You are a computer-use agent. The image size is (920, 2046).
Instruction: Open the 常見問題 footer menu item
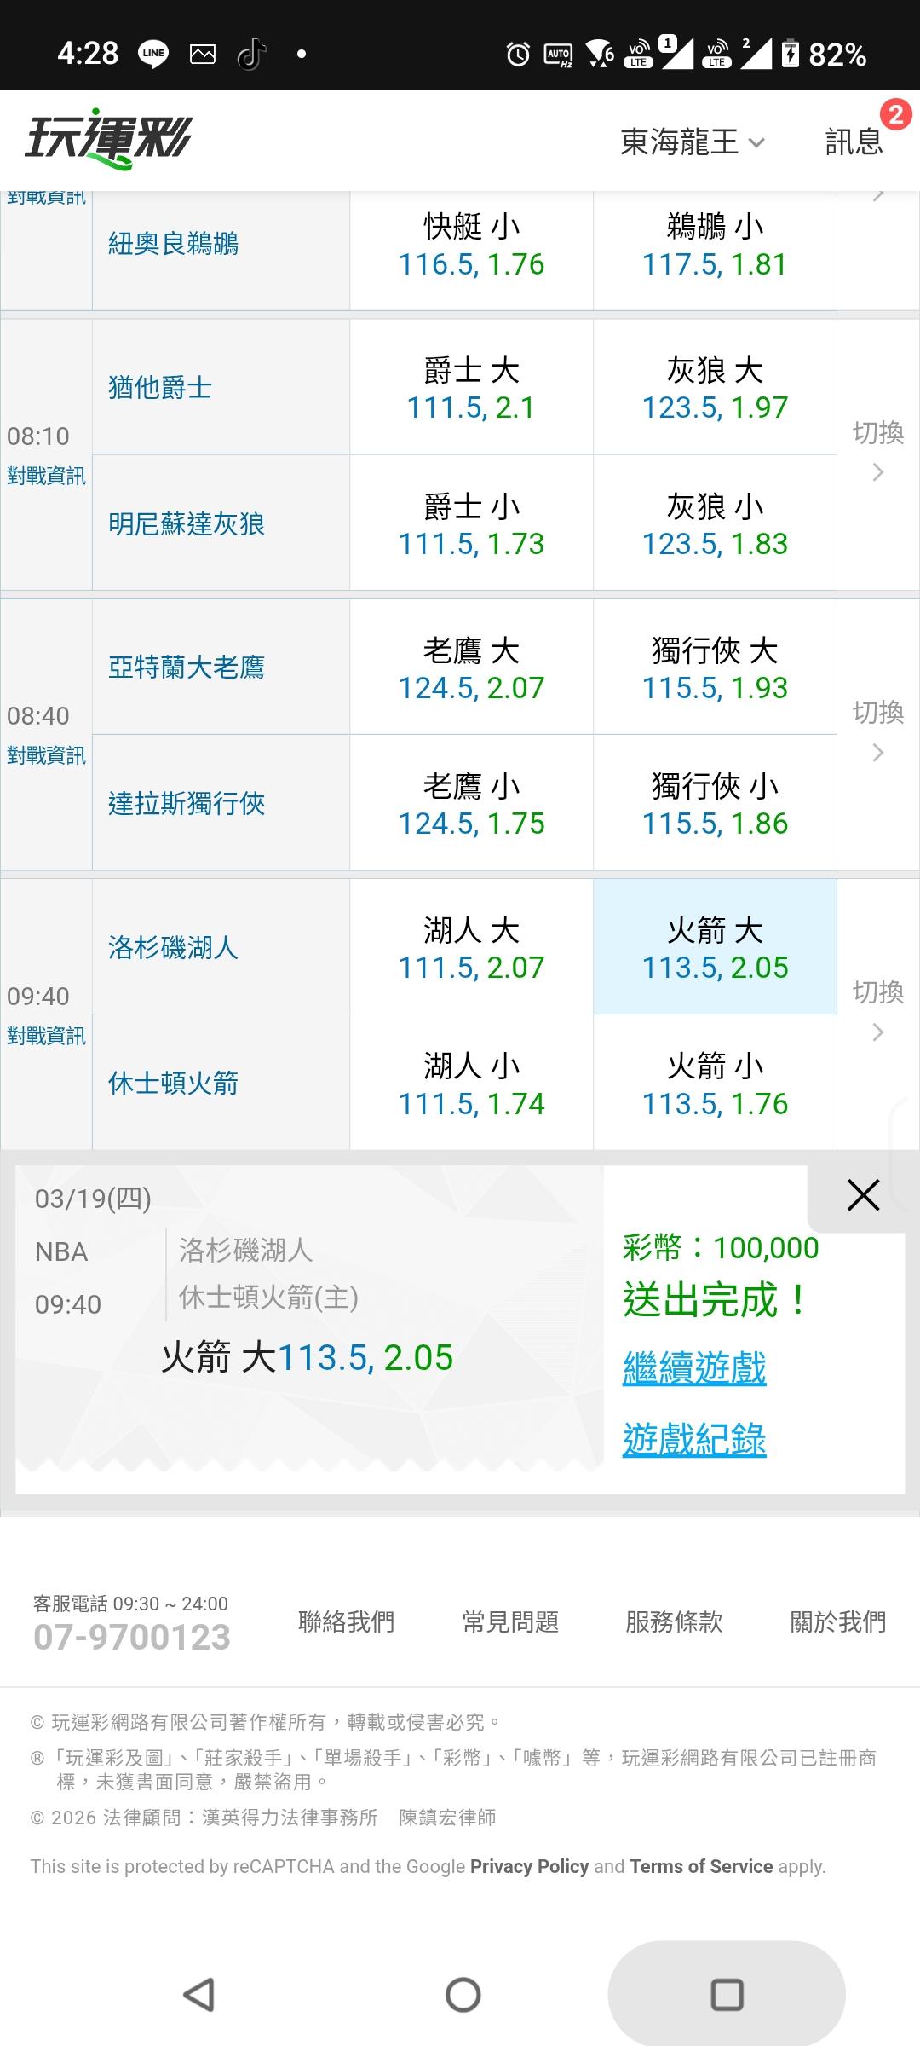[510, 1621]
